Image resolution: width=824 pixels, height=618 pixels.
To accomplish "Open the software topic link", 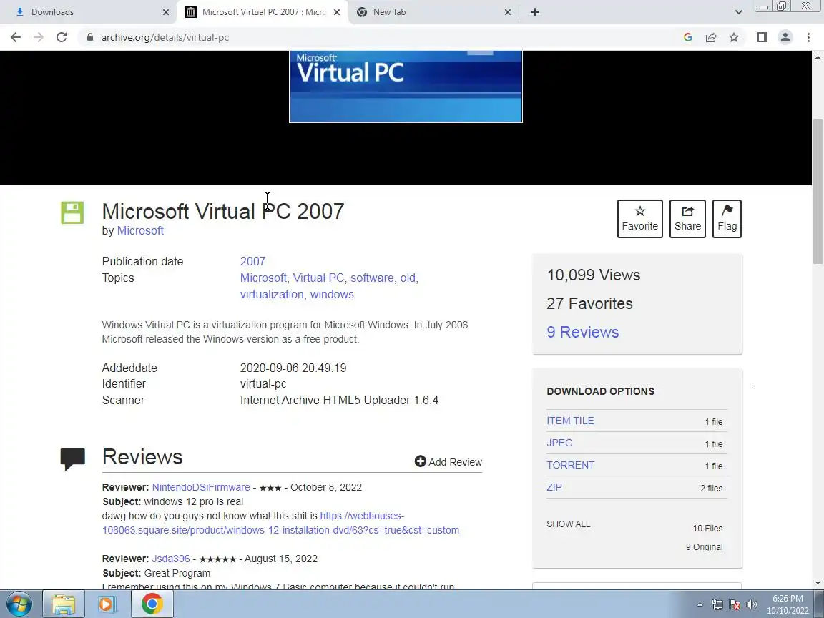I will (x=372, y=278).
